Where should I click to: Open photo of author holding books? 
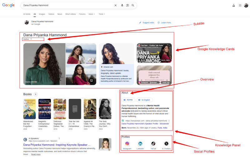click(81, 53)
